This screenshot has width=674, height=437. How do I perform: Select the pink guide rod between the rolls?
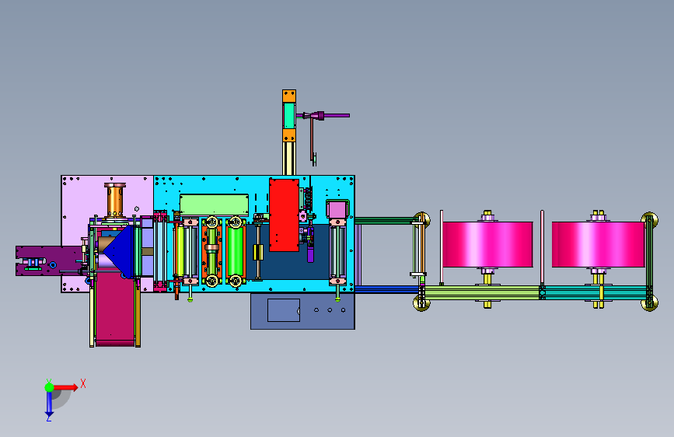[x=542, y=248]
